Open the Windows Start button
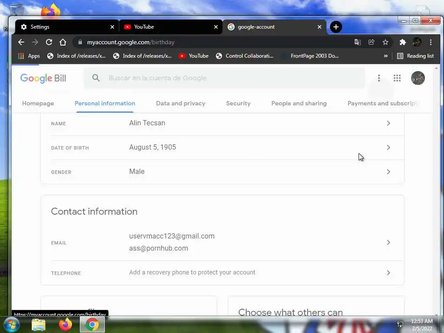444x333 pixels. [11, 324]
